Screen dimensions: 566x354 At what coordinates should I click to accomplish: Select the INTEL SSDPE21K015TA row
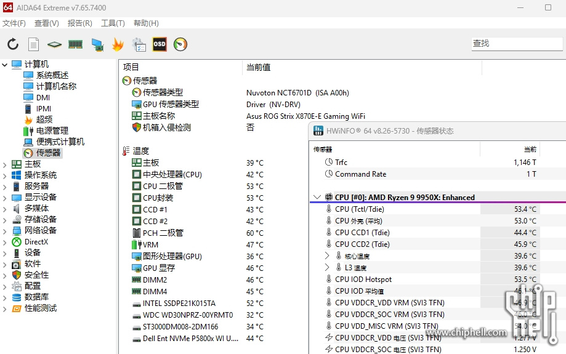tap(198, 303)
